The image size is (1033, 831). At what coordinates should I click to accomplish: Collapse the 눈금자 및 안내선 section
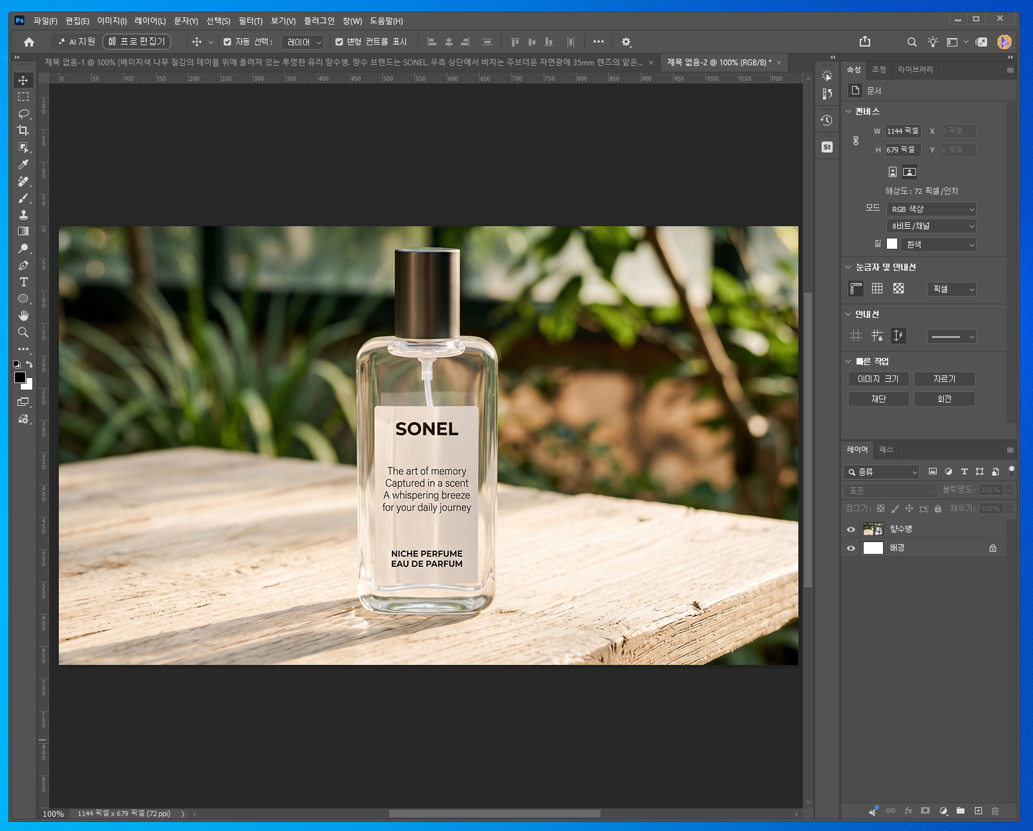[848, 267]
